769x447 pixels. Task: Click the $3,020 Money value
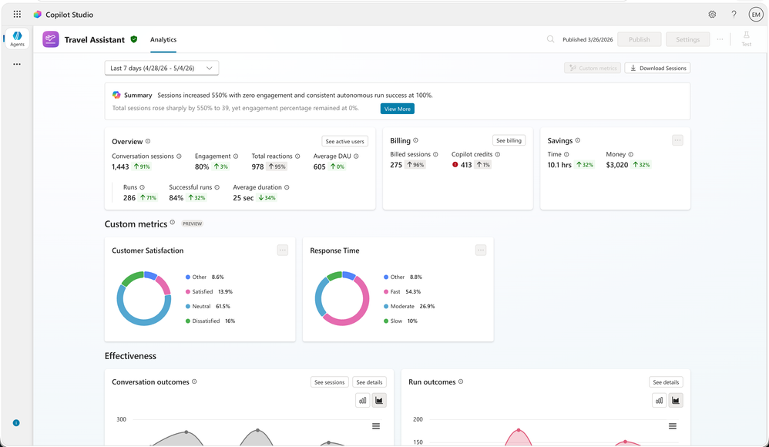617,165
